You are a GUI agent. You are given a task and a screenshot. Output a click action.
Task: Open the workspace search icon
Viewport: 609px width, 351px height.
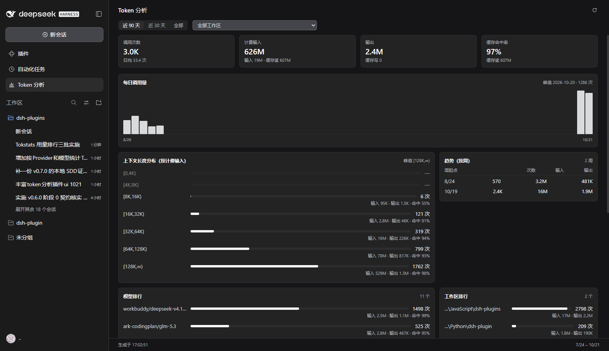(74, 103)
